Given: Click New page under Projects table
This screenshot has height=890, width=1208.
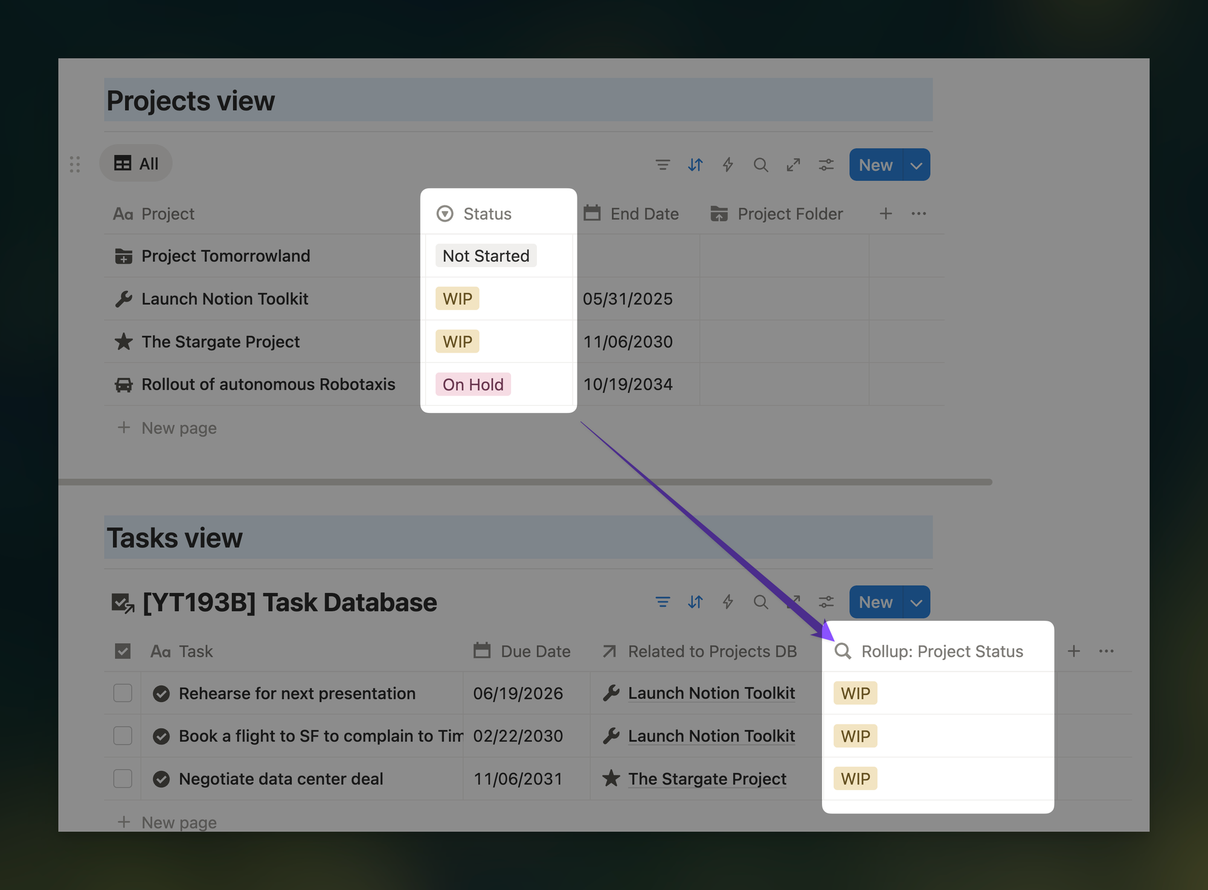Looking at the screenshot, I should pos(178,428).
